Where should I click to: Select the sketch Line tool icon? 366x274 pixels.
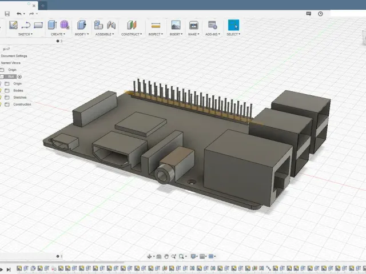coord(26,25)
